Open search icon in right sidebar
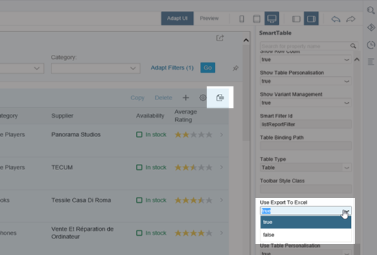377x255 pixels. (371, 10)
